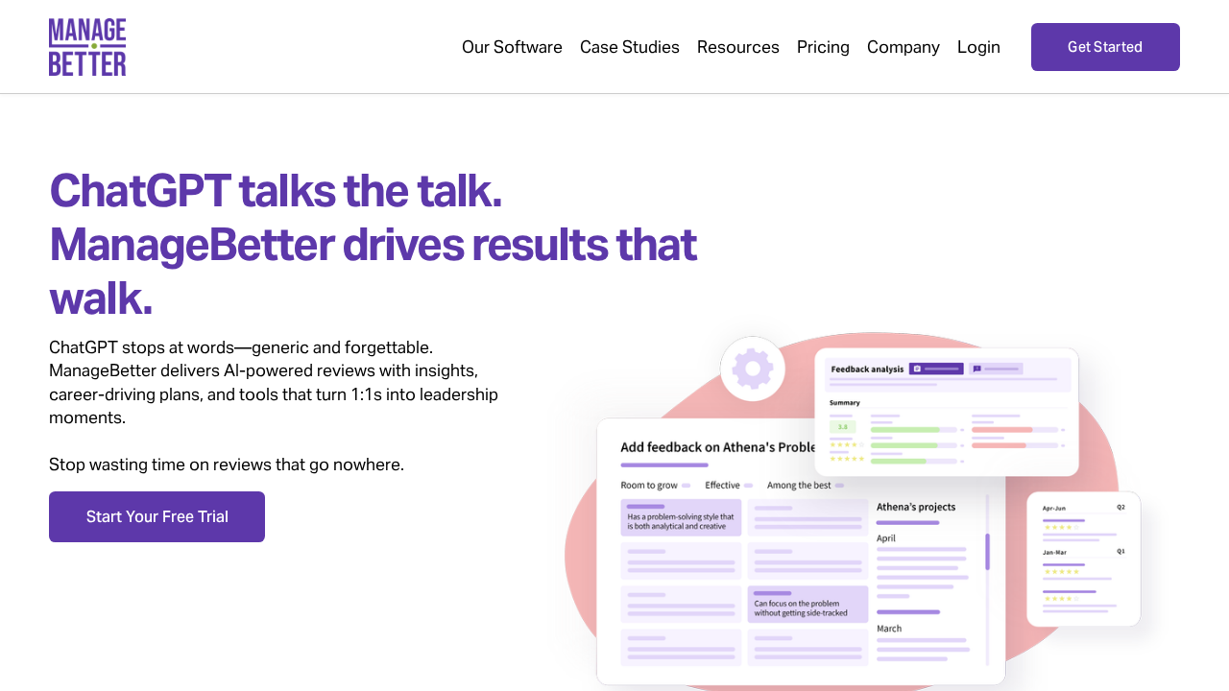Viewport: 1229px width, 691px height.
Task: Click Start Your Free Trial
Action: click(157, 516)
